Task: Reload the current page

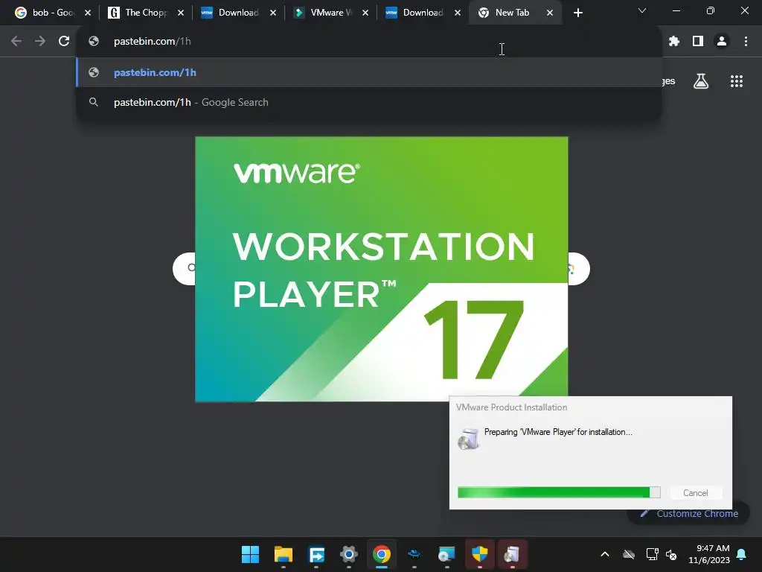Action: pos(64,42)
